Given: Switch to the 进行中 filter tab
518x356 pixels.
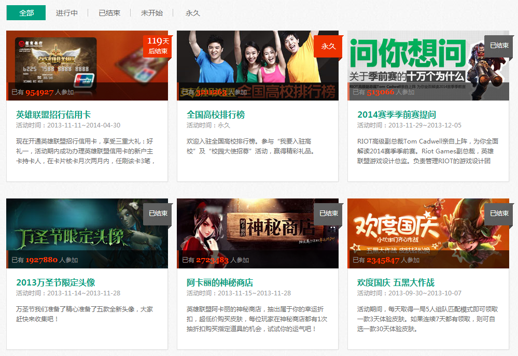Looking at the screenshot, I should [67, 13].
